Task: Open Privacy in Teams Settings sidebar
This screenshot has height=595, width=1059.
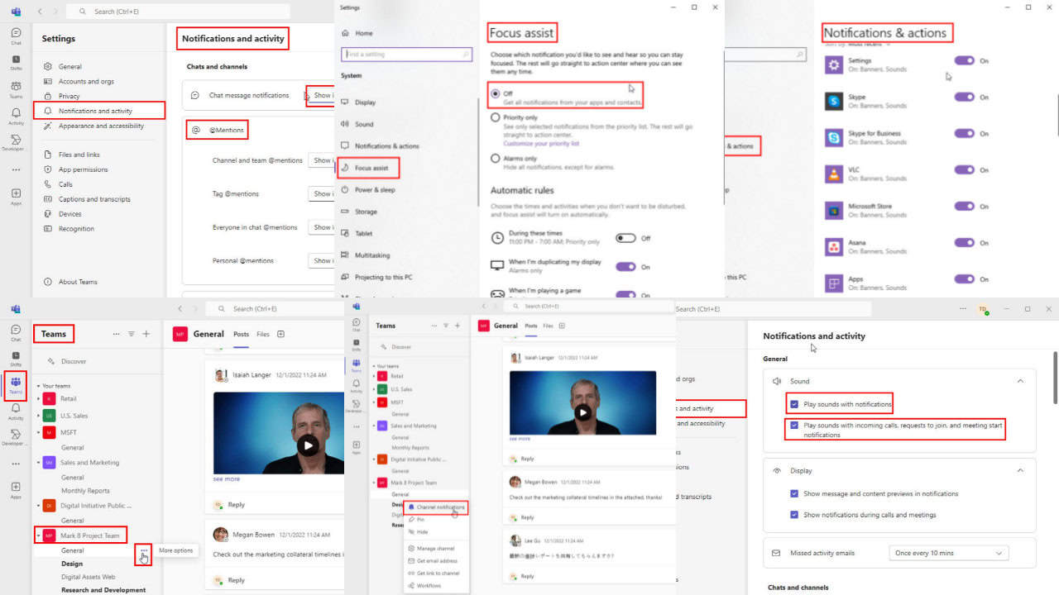Action: coord(69,96)
